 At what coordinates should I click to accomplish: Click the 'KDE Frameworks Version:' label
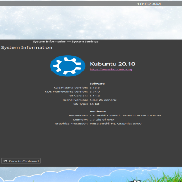pyautogui.click(x=66, y=92)
